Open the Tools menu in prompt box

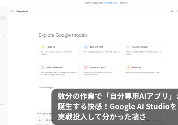50,120
